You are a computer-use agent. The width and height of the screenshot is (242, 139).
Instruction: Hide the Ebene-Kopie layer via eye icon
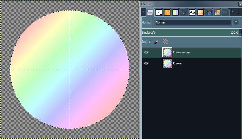[x=146, y=52]
